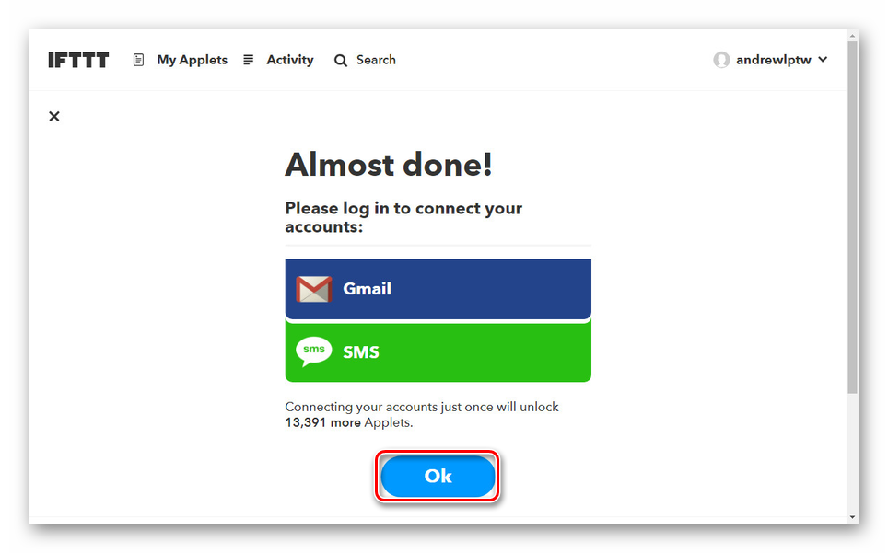
Task: Click the My Applets document icon
Action: [x=138, y=60]
